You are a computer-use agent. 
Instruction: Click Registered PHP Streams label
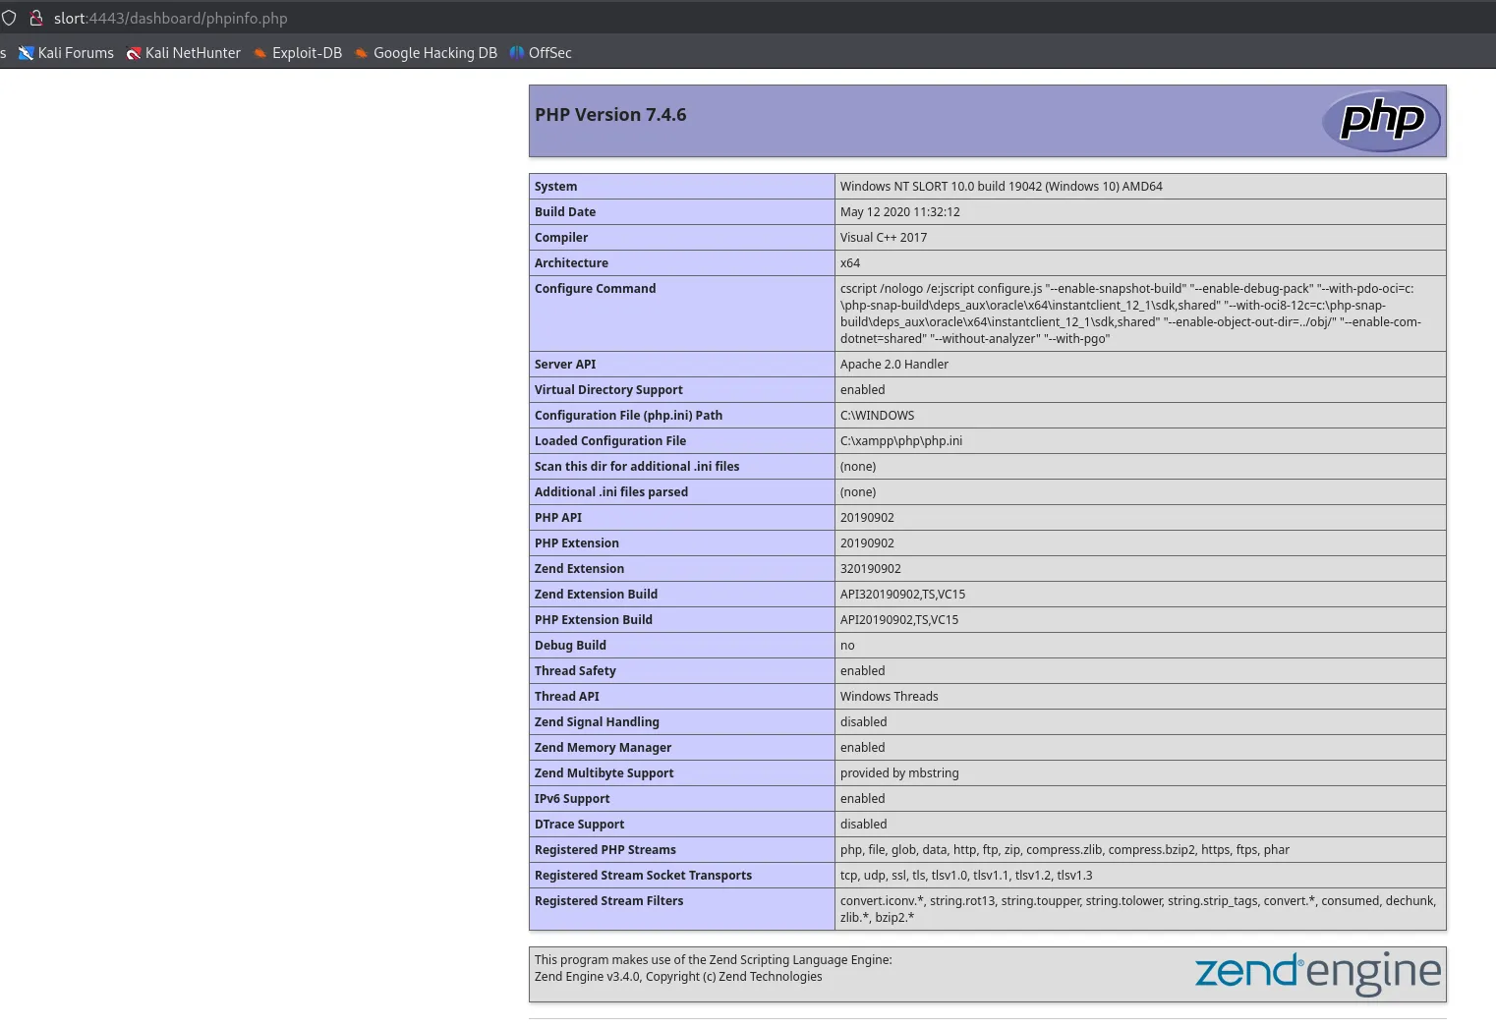(605, 850)
